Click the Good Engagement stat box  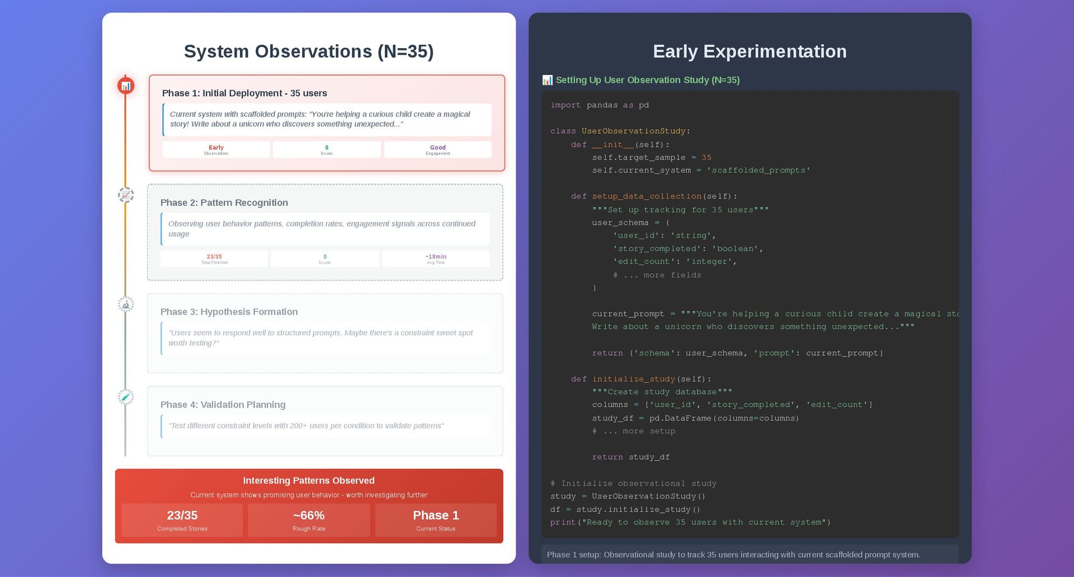pos(437,149)
